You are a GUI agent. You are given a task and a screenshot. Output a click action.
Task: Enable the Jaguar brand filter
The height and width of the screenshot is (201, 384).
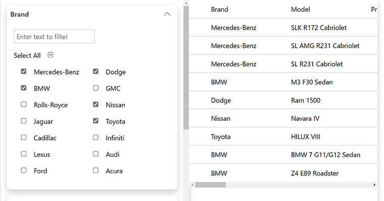(24, 121)
